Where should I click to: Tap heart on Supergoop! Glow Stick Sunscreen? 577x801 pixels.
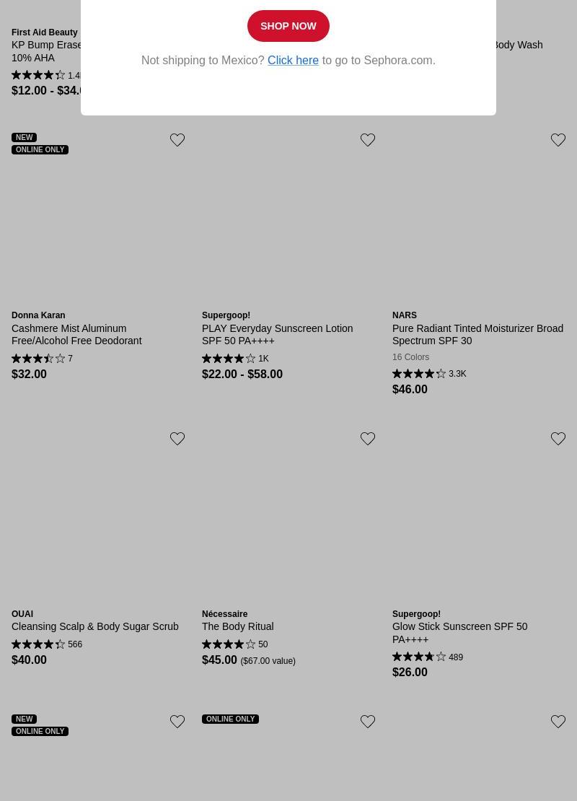click(x=558, y=439)
